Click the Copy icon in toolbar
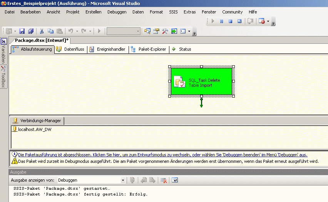The image size is (328, 202). coord(50,31)
